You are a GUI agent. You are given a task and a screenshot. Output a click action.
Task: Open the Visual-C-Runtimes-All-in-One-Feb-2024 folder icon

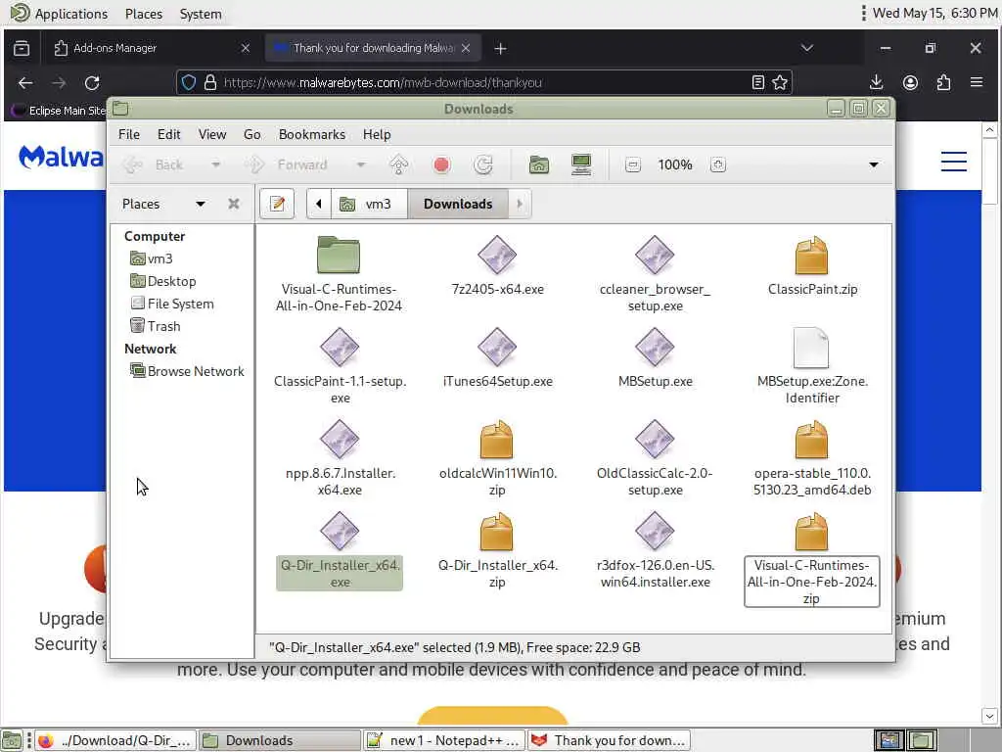coord(339,255)
